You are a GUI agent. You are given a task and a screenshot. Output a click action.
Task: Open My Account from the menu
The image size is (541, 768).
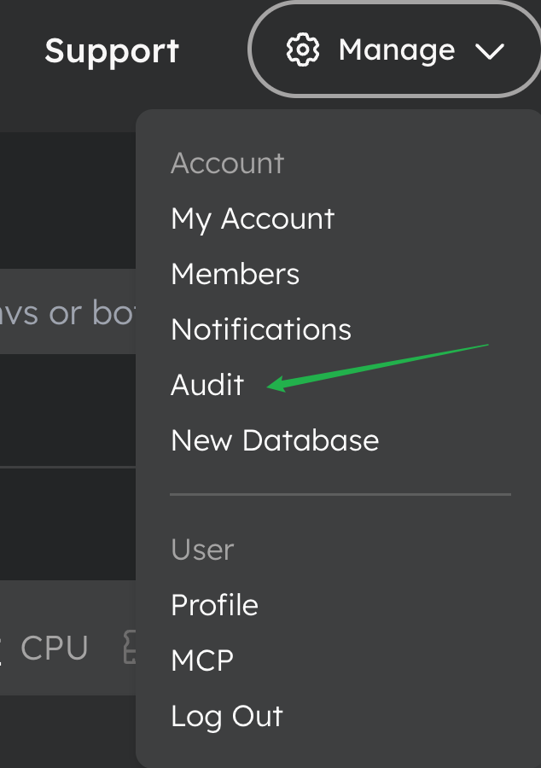[x=253, y=218]
